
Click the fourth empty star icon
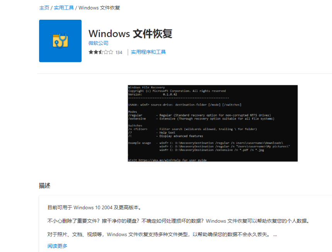pyautogui.click(x=106, y=52)
